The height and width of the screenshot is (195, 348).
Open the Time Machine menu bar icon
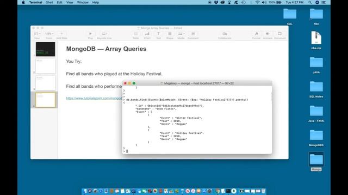(244, 2)
